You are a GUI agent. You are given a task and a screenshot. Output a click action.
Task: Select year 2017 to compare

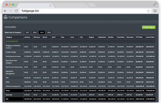pos(28,33)
